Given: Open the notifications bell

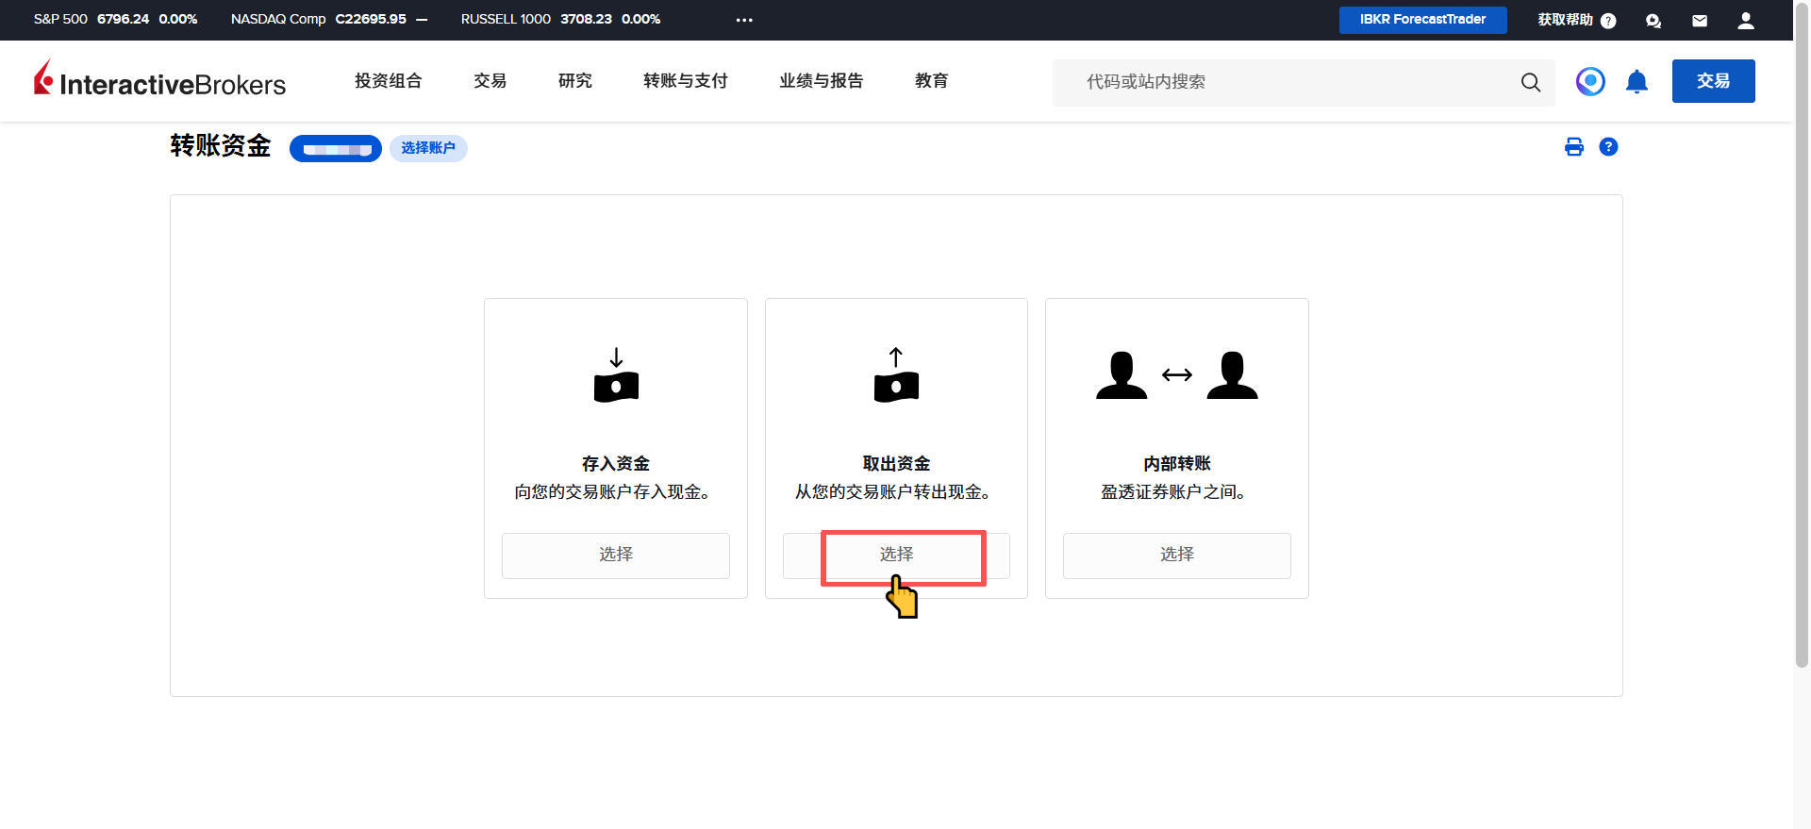Looking at the screenshot, I should (x=1637, y=82).
